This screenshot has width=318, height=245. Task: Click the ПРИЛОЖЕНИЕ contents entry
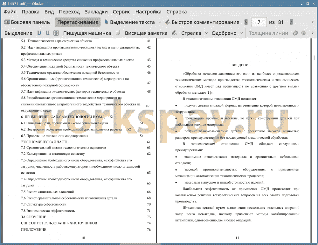34,230
